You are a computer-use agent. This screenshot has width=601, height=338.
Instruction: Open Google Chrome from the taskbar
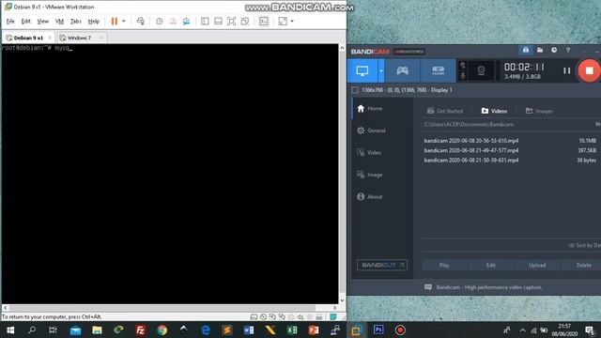(162, 330)
